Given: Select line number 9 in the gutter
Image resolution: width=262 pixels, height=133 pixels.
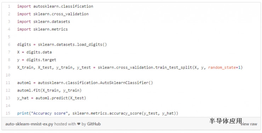Looking at the screenshot, I should point(9,68).
